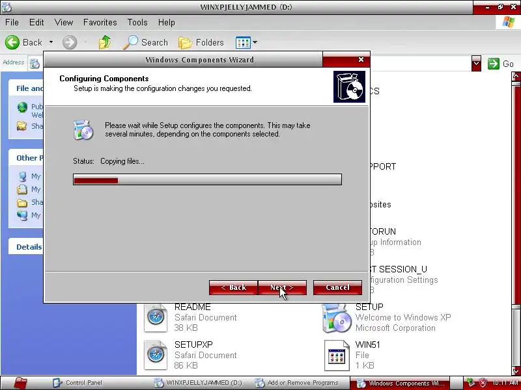Select the SETUP file name
This screenshot has width=521, height=390.
point(369,307)
